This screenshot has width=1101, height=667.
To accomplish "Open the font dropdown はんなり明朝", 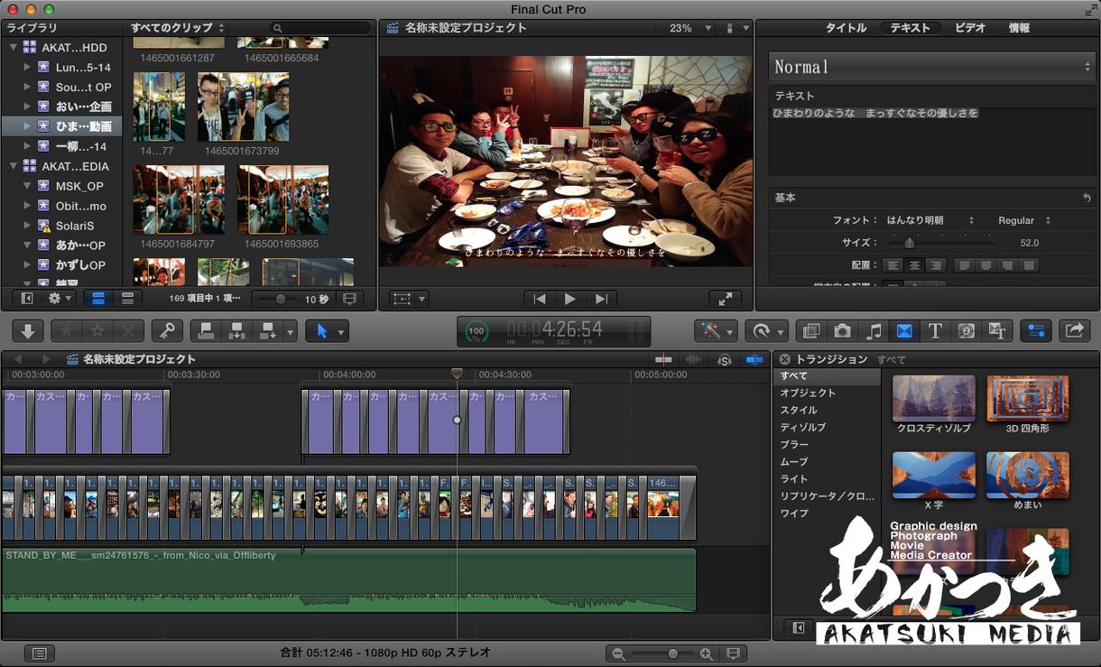I will tap(930, 220).
